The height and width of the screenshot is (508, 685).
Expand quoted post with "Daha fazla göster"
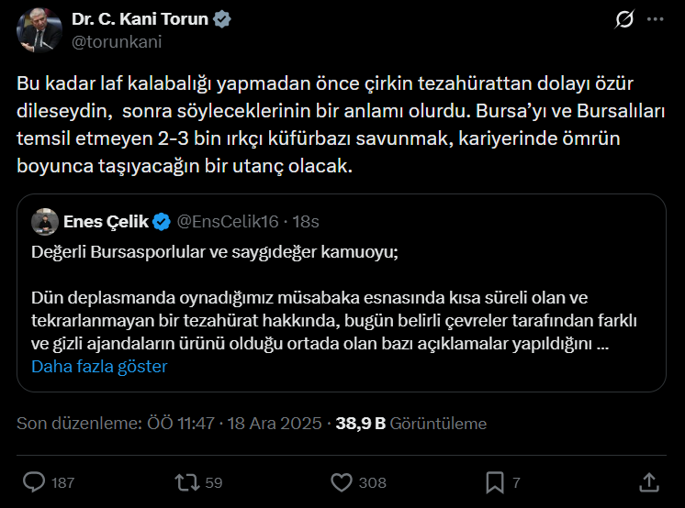coord(99,366)
